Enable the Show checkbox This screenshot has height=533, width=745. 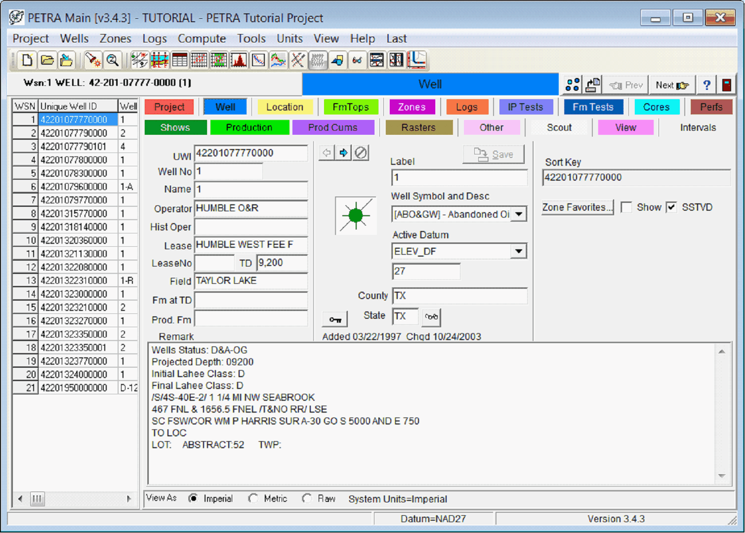pos(626,207)
